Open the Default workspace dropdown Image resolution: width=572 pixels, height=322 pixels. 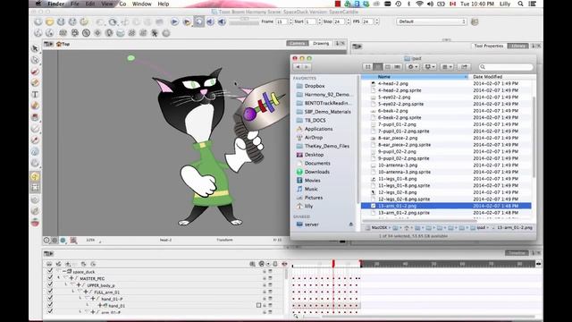click(x=431, y=21)
